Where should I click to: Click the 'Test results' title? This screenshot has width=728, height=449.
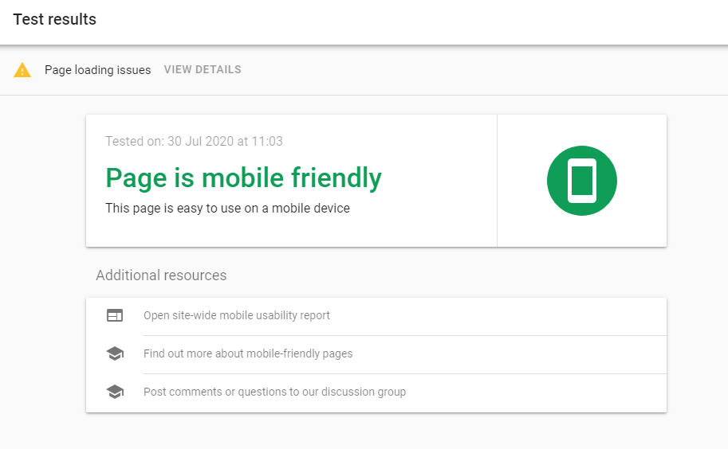pos(54,20)
